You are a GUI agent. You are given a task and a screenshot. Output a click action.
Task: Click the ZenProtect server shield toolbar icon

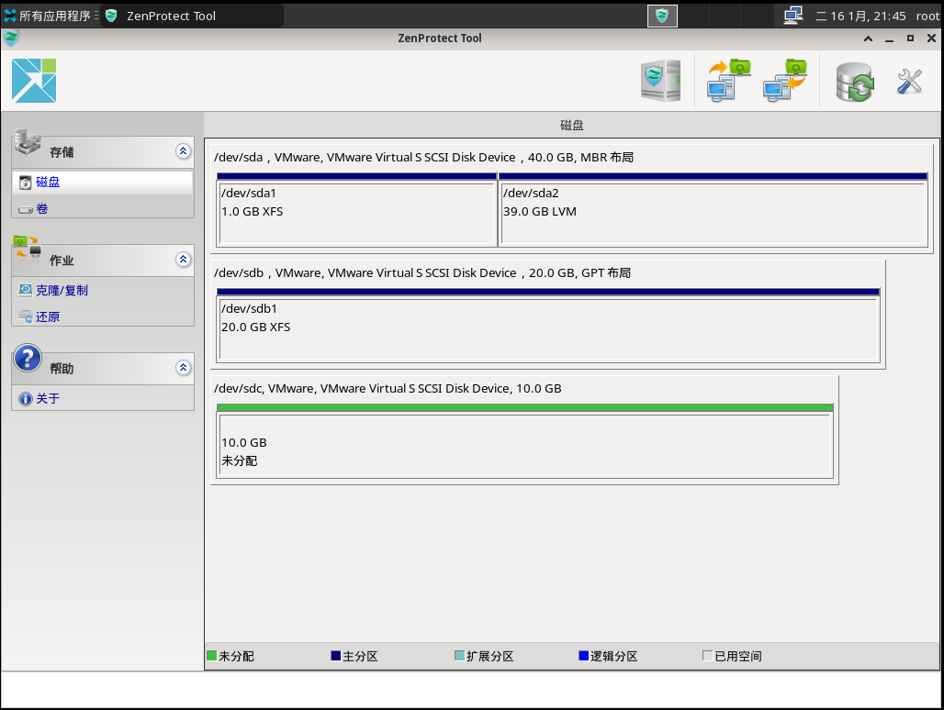coord(660,82)
